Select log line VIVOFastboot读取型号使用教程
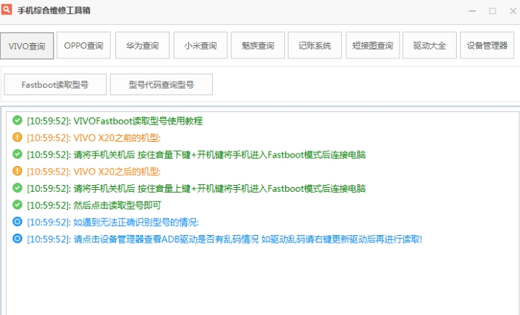The image size is (520, 315). [115, 121]
